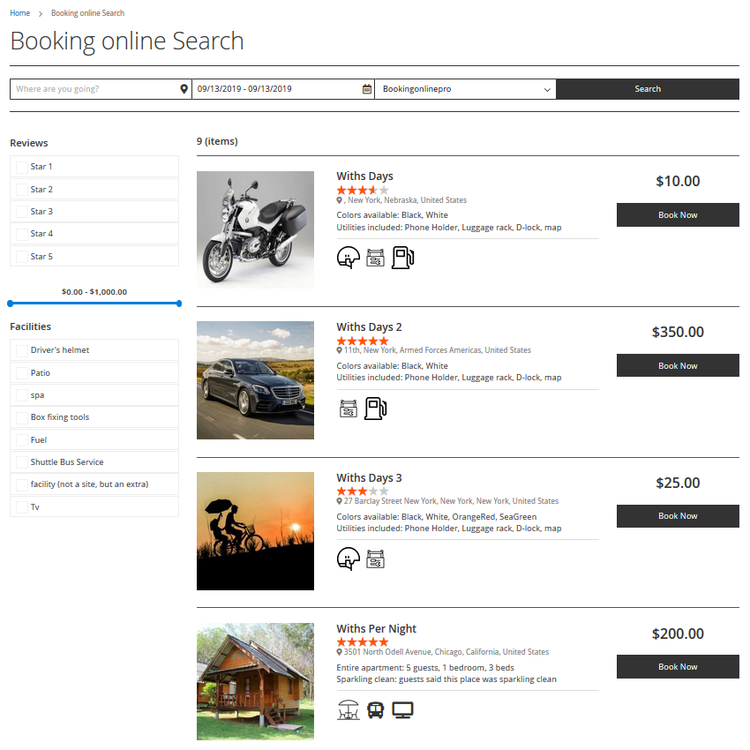The width and height of the screenshot is (750, 750).
Task: Click the 'Where are you going?' input field
Action: point(95,89)
